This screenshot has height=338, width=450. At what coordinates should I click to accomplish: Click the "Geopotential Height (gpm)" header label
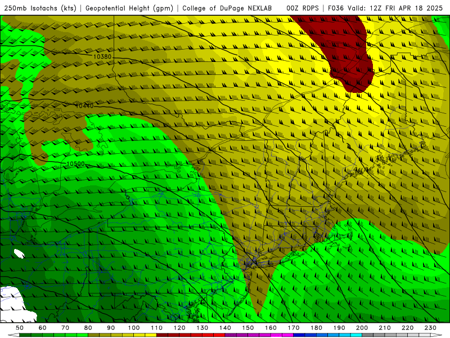[x=129, y=8]
